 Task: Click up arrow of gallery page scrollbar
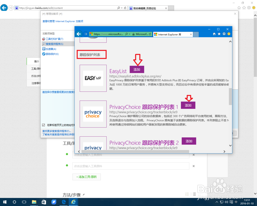pos(230,41)
